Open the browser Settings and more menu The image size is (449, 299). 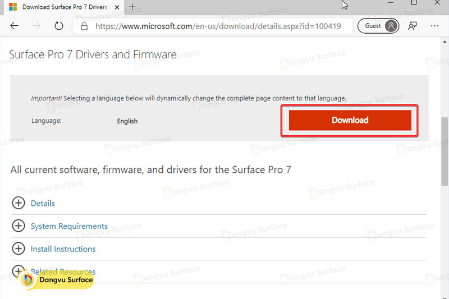point(434,26)
